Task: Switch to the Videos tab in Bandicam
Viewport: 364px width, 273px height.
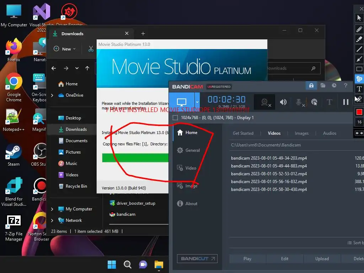Action: (274, 133)
